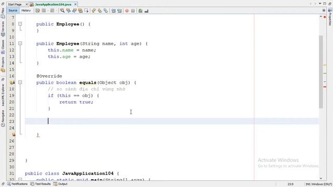Click the error marker icon at line 25
The image size is (333, 187).
pos(14,135)
